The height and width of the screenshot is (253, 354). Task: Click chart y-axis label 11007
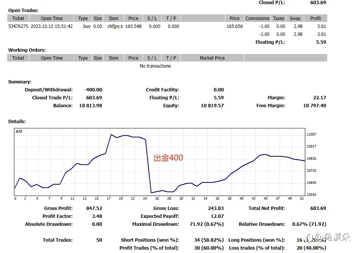coord(311,134)
